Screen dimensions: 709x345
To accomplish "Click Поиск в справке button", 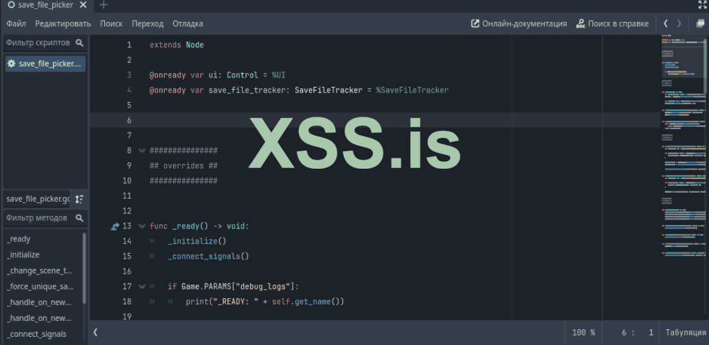I will [612, 23].
